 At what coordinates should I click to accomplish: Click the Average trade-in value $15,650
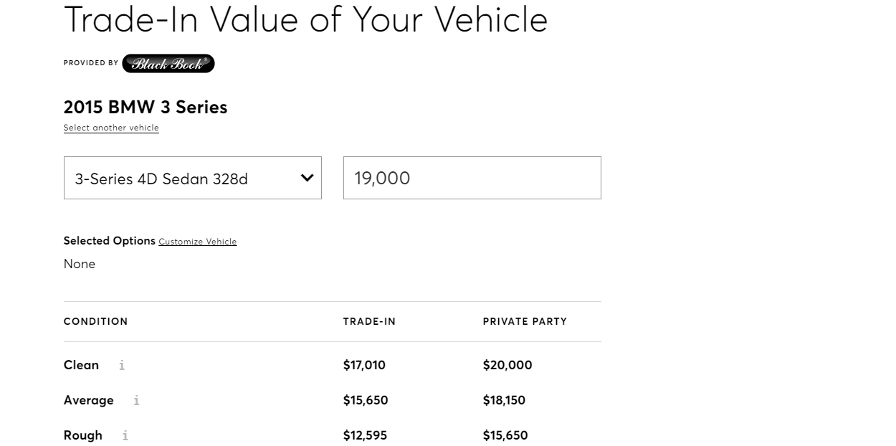366,400
